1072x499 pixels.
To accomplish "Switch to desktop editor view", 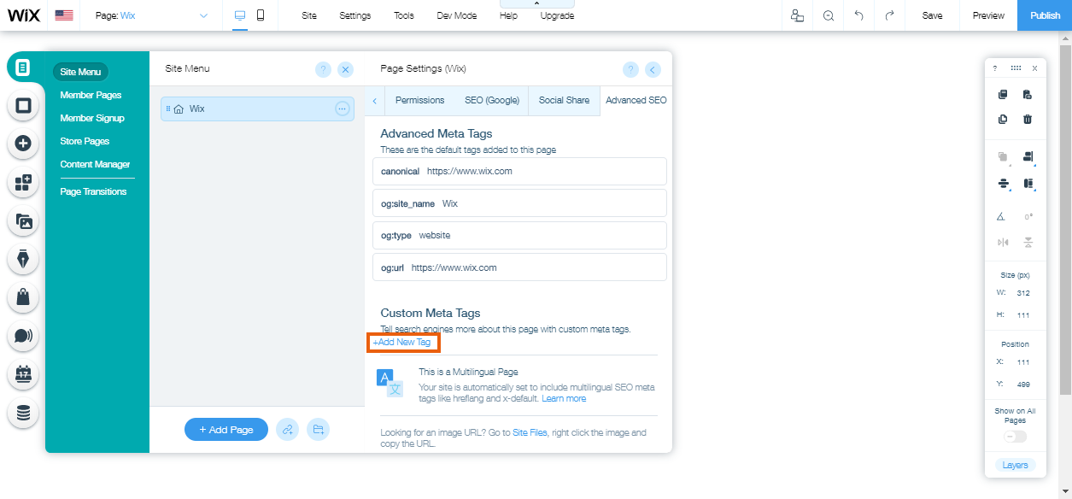I will tap(240, 15).
